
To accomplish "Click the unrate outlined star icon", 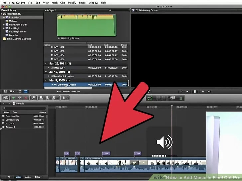I will pyautogui.click(x=19, y=98).
